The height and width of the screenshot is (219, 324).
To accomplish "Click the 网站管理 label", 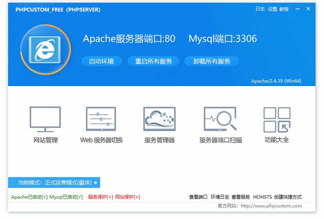I will 46,140.
